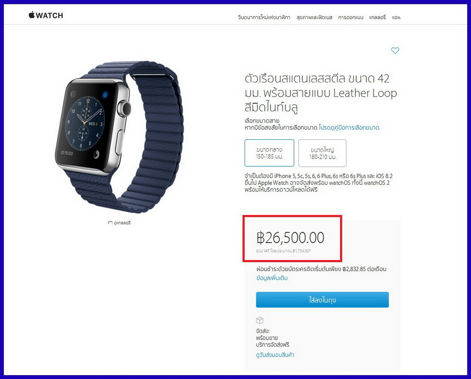
Task: Open the ดูแกลลอรี่ gallery link
Action: (x=122, y=223)
